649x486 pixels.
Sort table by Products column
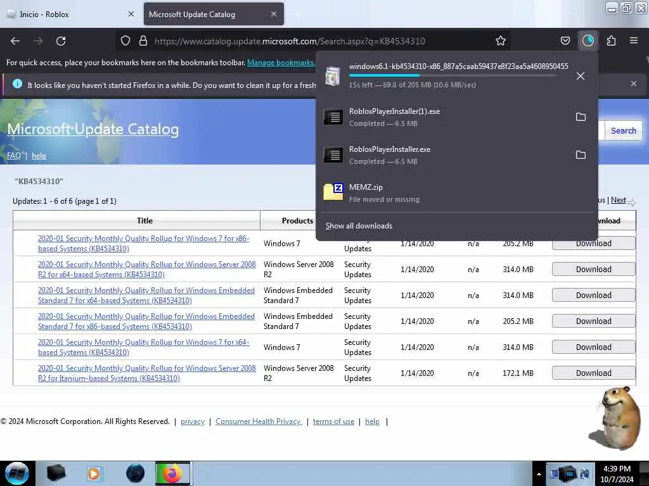click(297, 221)
